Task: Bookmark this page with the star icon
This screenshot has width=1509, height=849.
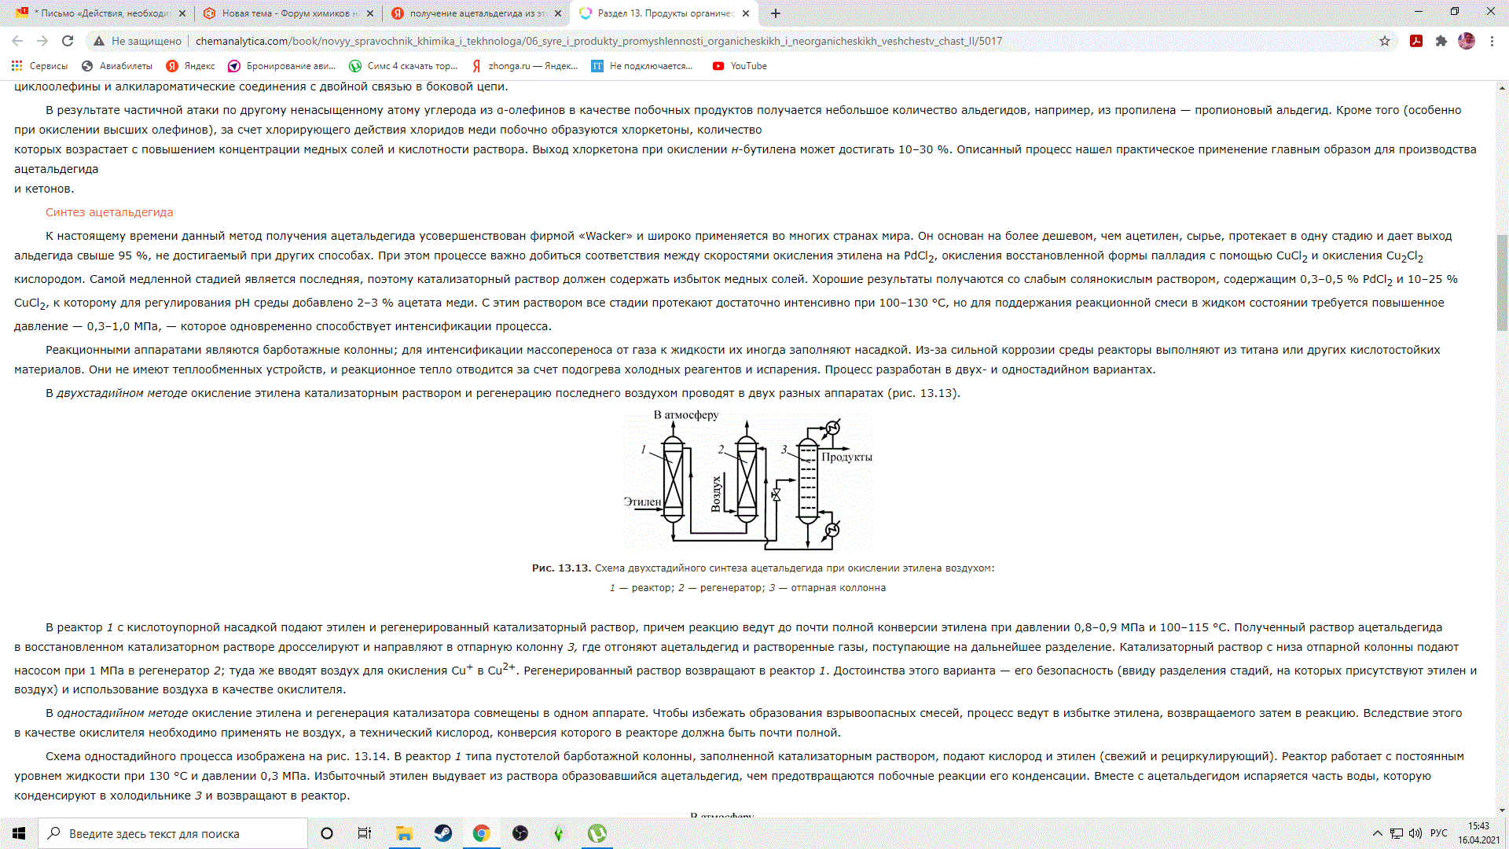Action: click(1385, 41)
